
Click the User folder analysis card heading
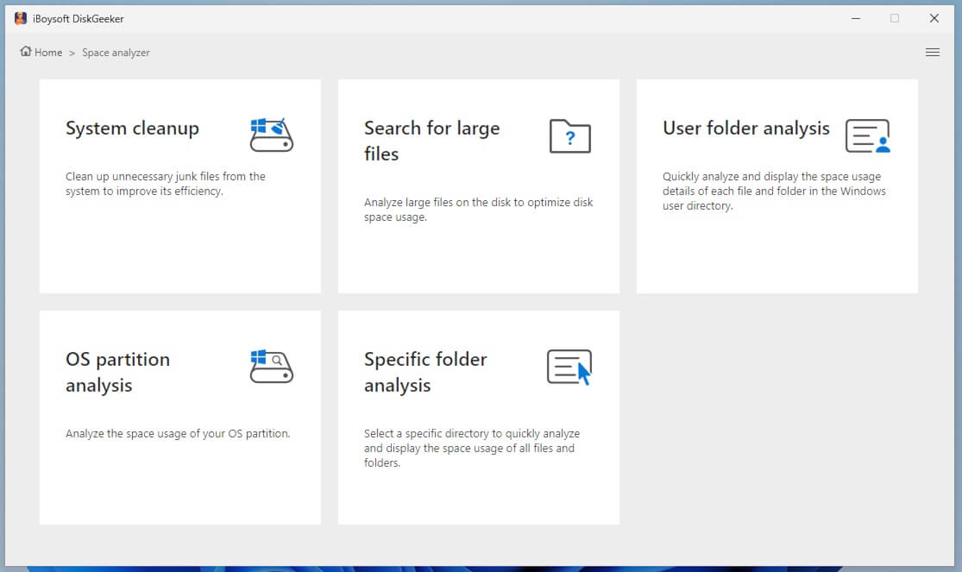[x=745, y=128]
